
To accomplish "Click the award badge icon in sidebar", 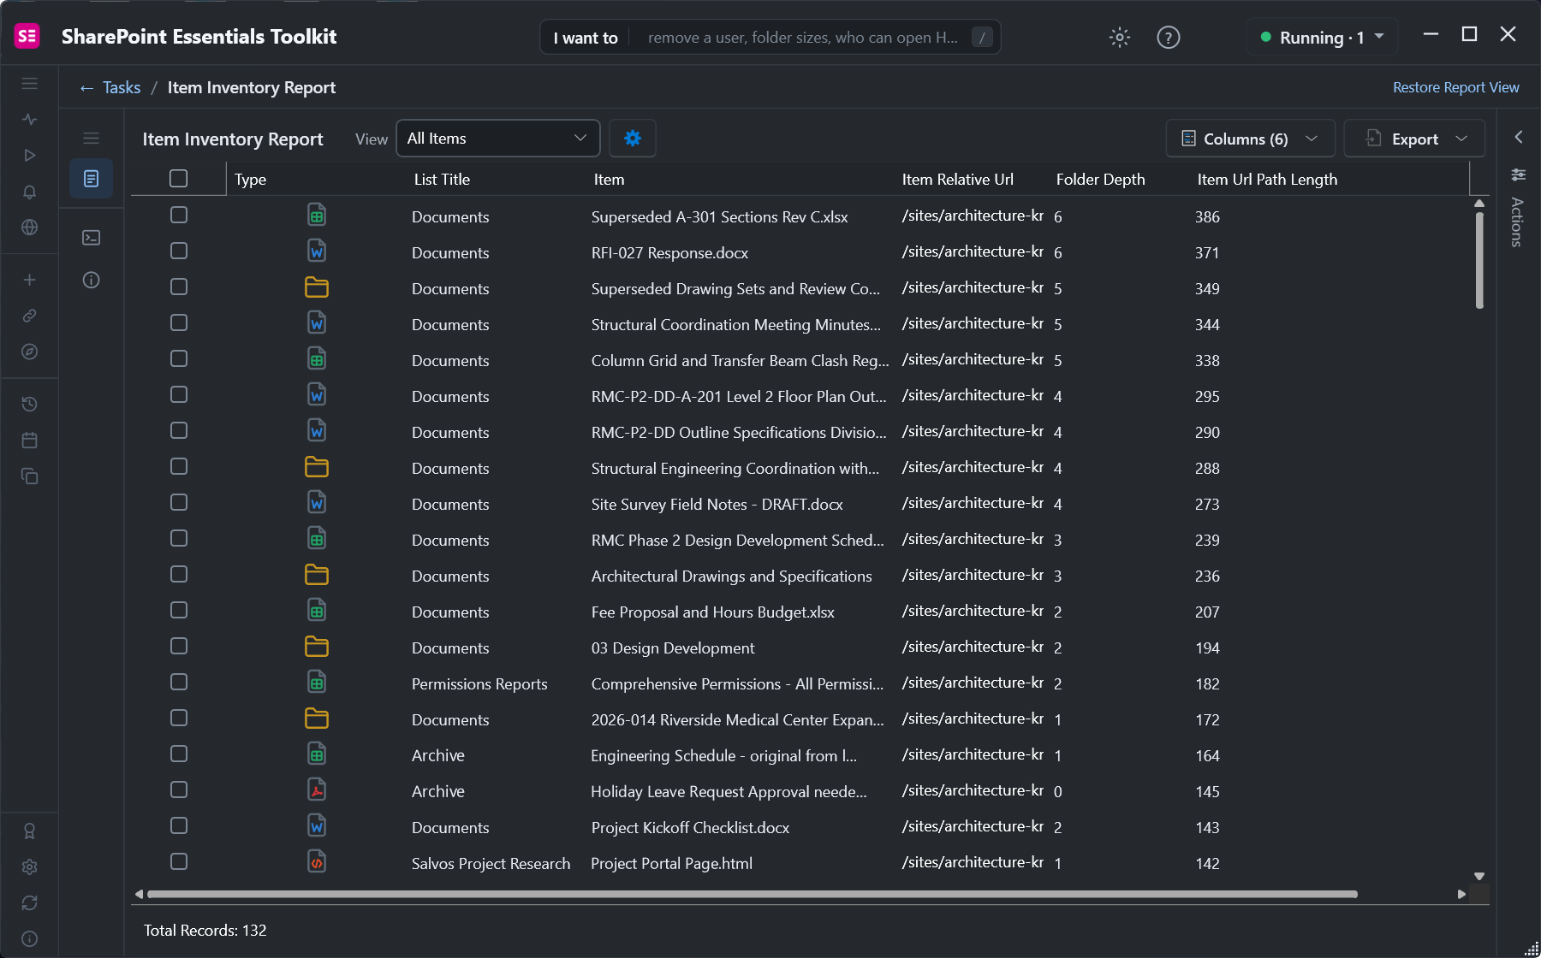I will (x=30, y=831).
